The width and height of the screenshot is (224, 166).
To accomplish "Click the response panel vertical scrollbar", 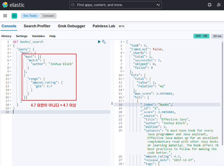I will point(222,93).
